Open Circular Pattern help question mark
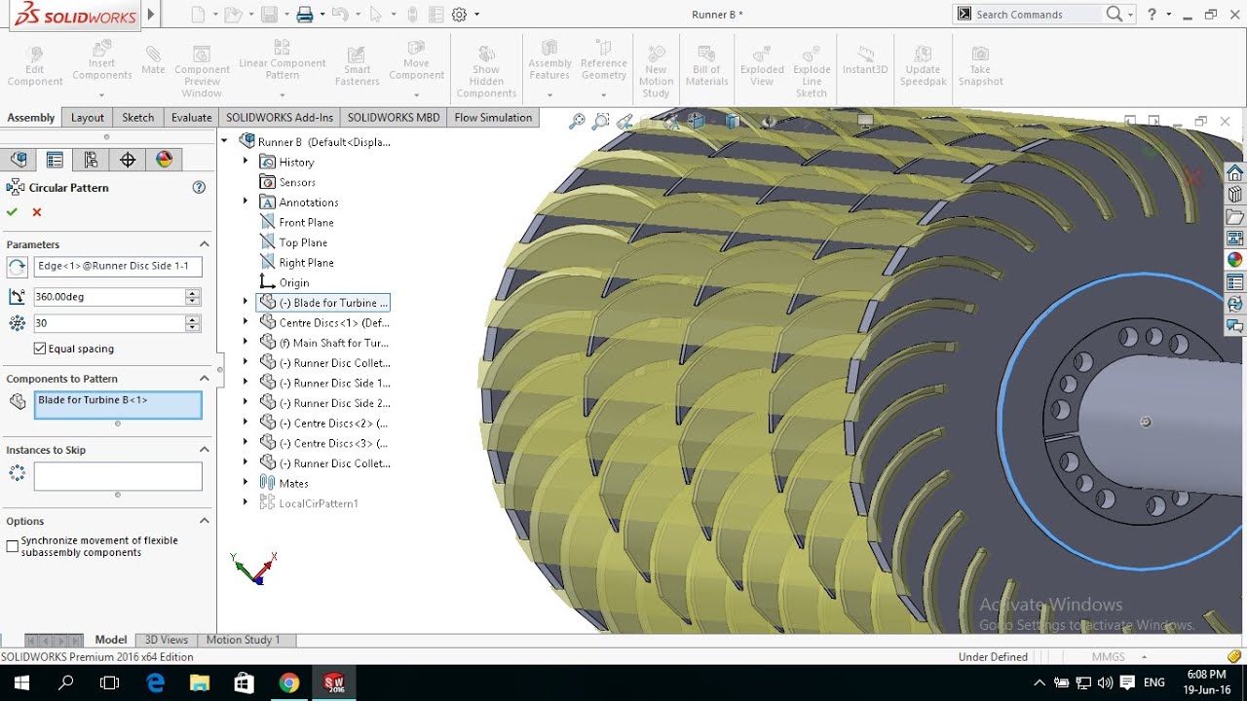 coord(199,187)
